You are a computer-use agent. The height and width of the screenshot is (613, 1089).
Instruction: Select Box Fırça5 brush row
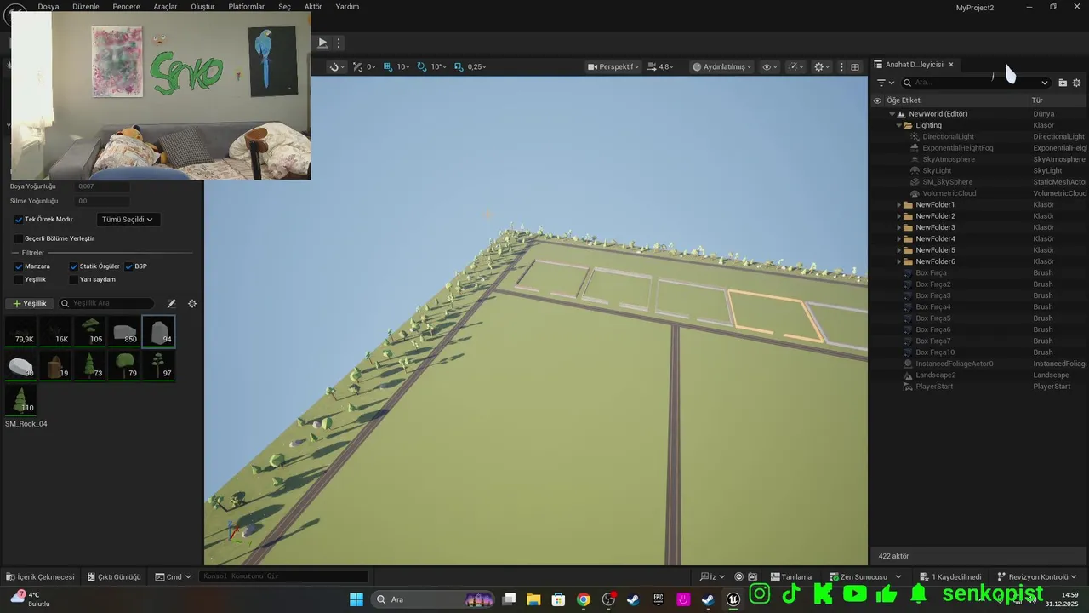click(x=978, y=318)
